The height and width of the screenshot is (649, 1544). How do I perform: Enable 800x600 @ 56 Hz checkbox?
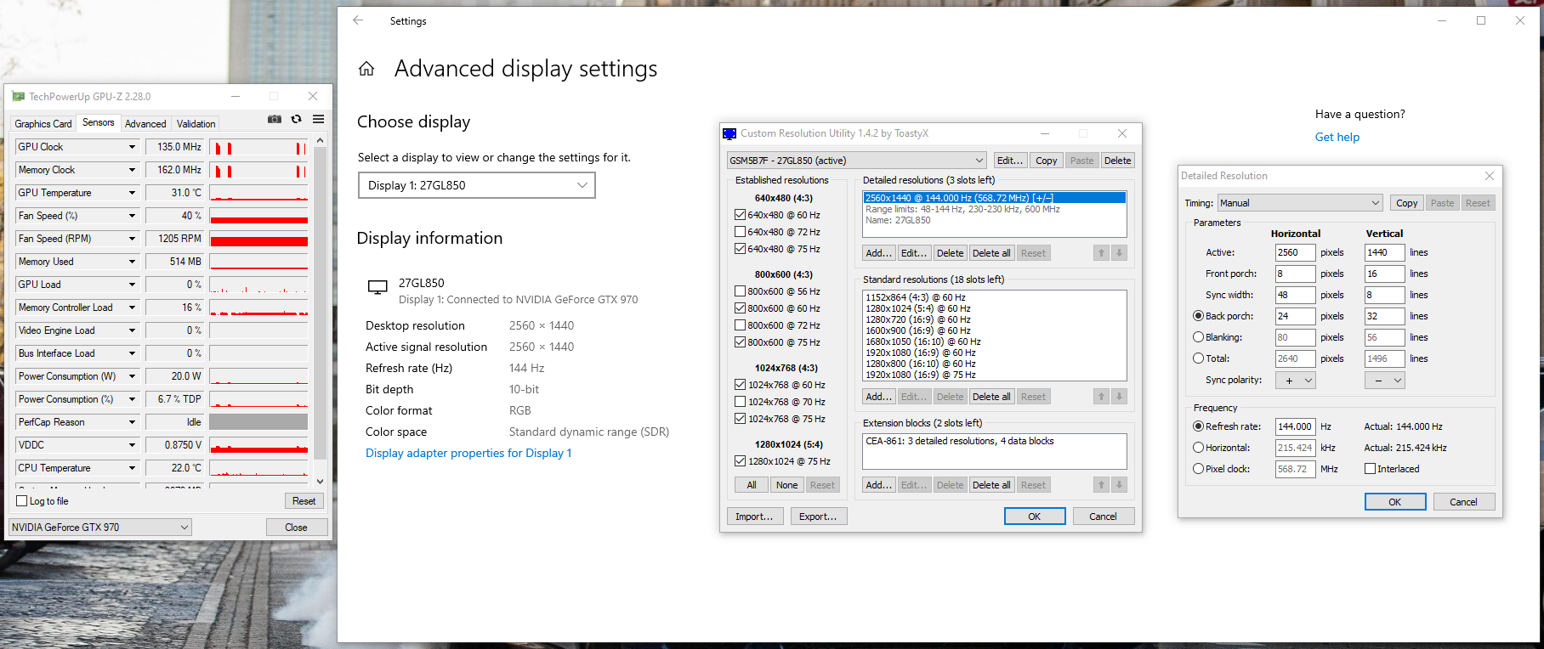point(740,291)
